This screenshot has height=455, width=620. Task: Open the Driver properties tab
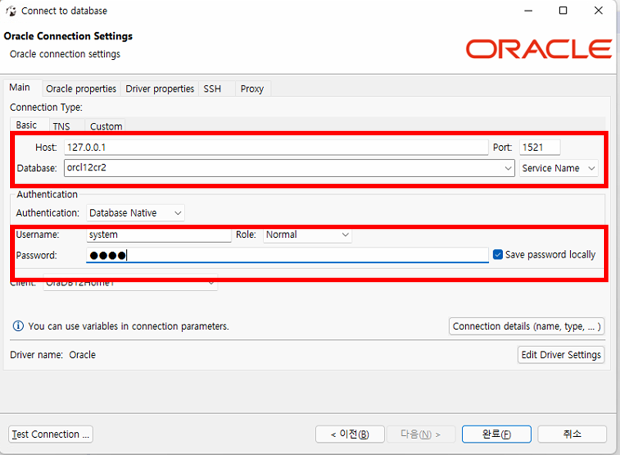(x=160, y=89)
